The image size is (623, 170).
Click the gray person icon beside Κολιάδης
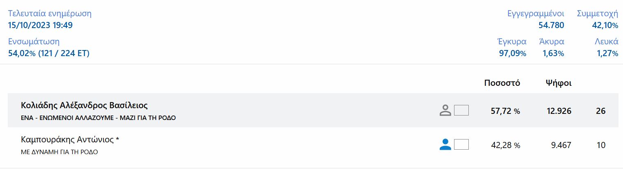click(x=445, y=111)
